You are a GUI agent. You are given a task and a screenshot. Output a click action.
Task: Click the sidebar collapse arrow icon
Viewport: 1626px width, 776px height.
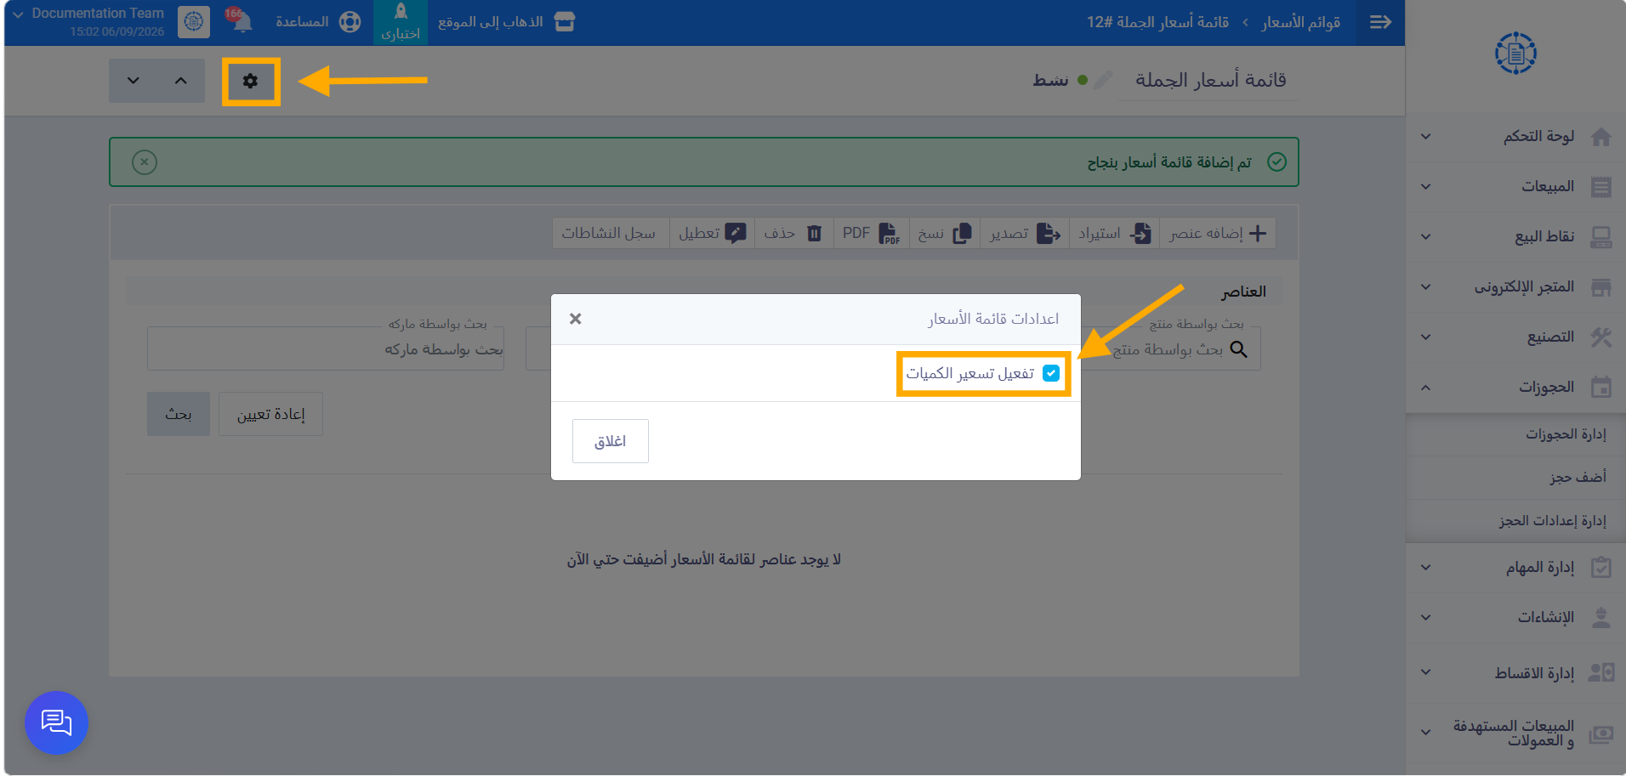click(1380, 22)
